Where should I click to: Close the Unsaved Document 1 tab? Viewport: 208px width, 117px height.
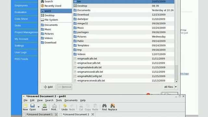point(56,114)
